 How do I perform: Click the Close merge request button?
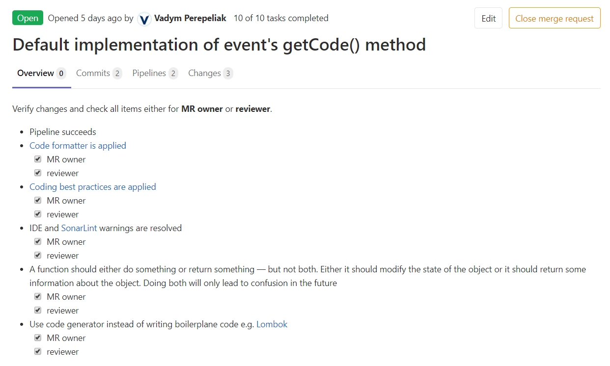pos(555,18)
